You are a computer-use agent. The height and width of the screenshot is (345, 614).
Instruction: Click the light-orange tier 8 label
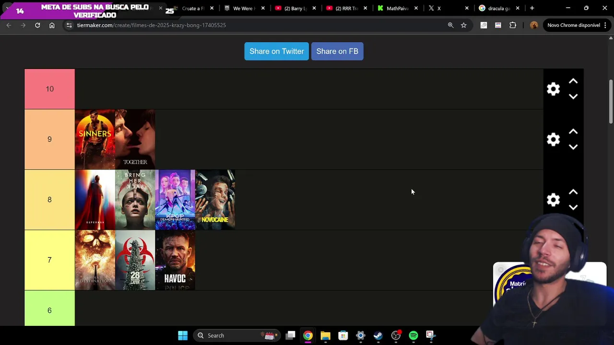pos(50,200)
